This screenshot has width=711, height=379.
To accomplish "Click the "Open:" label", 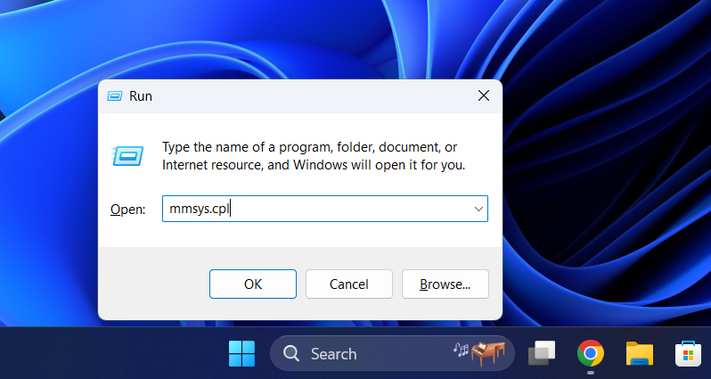I will [127, 210].
